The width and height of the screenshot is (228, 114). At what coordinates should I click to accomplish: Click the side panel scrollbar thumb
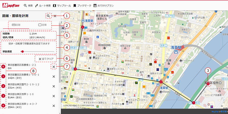[60, 53]
